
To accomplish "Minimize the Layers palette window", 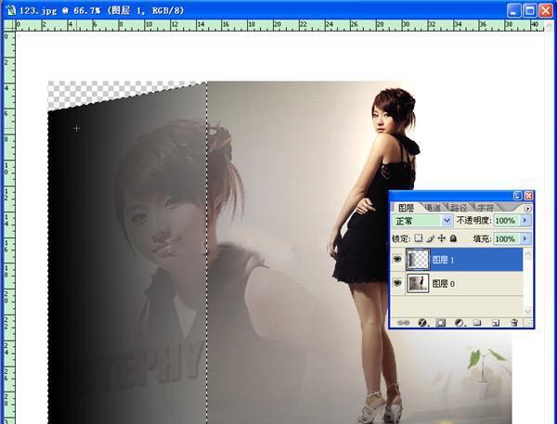I will [518, 196].
